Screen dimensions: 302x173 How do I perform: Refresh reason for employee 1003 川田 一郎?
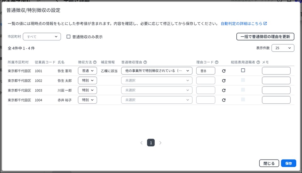point(224,90)
